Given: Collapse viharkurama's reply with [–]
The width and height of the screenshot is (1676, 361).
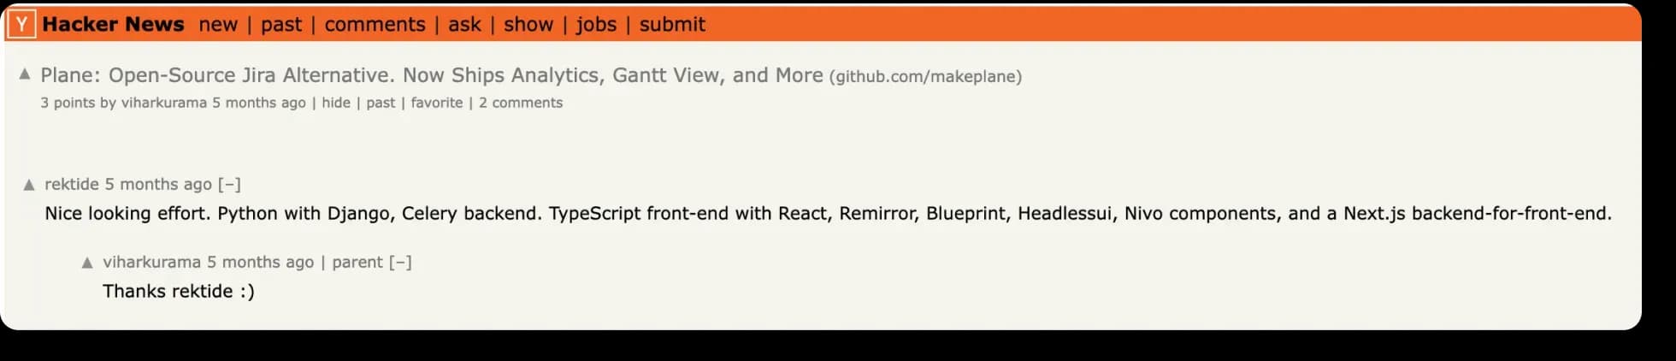Looking at the screenshot, I should coord(400,263).
